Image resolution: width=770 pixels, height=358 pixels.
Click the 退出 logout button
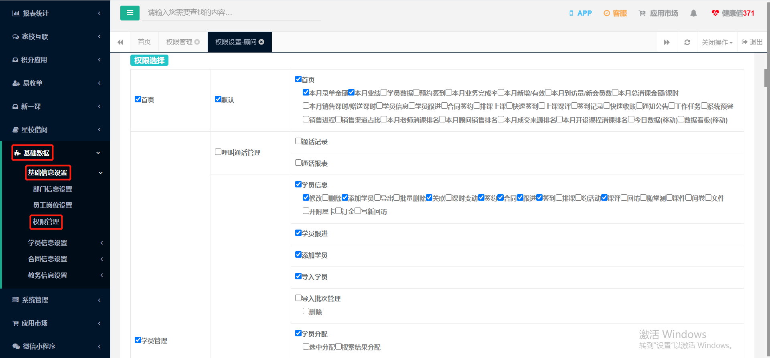(x=752, y=42)
